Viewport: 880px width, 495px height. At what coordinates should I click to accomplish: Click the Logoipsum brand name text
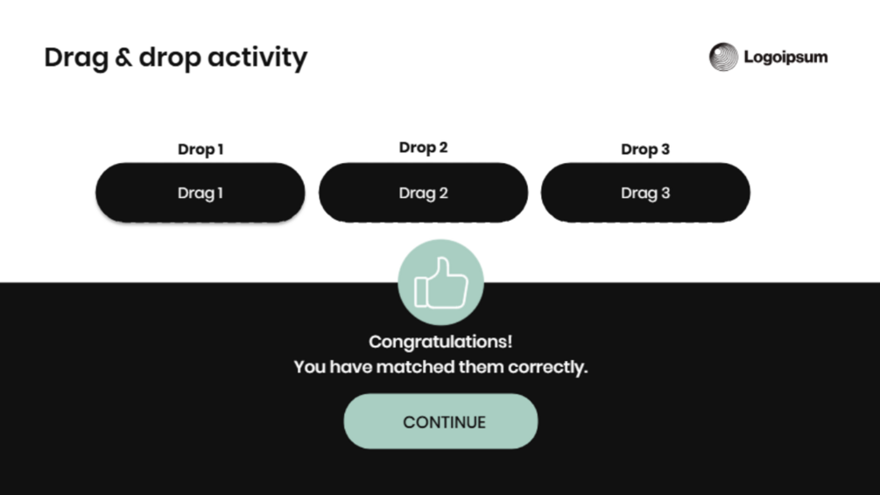pyautogui.click(x=785, y=58)
